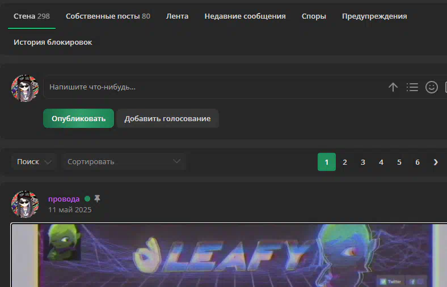Open the emoji smiley picker
Image resolution: width=447 pixels, height=287 pixels.
(432, 87)
